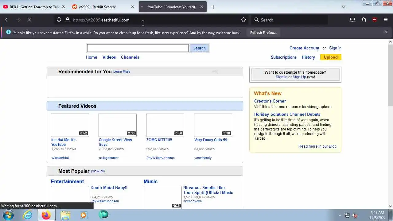The height and width of the screenshot is (221, 393).
Task: Open the network tray icon
Action: click(347, 215)
